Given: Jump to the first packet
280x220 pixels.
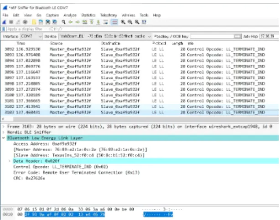Looking at the screenshot, I should 92,22.
